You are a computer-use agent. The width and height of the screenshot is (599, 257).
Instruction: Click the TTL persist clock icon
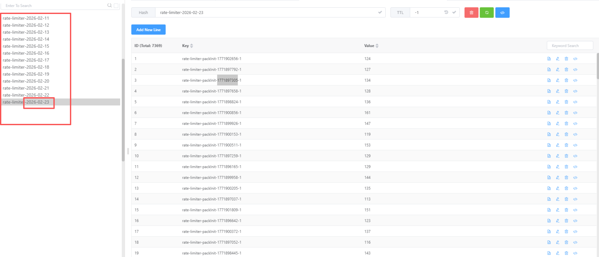coord(446,12)
